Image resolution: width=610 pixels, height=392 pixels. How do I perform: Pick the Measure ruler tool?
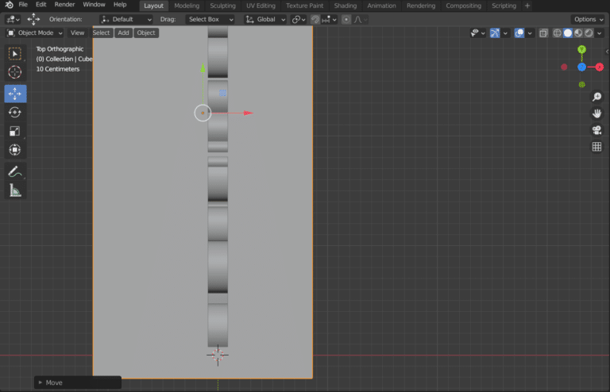coord(15,190)
